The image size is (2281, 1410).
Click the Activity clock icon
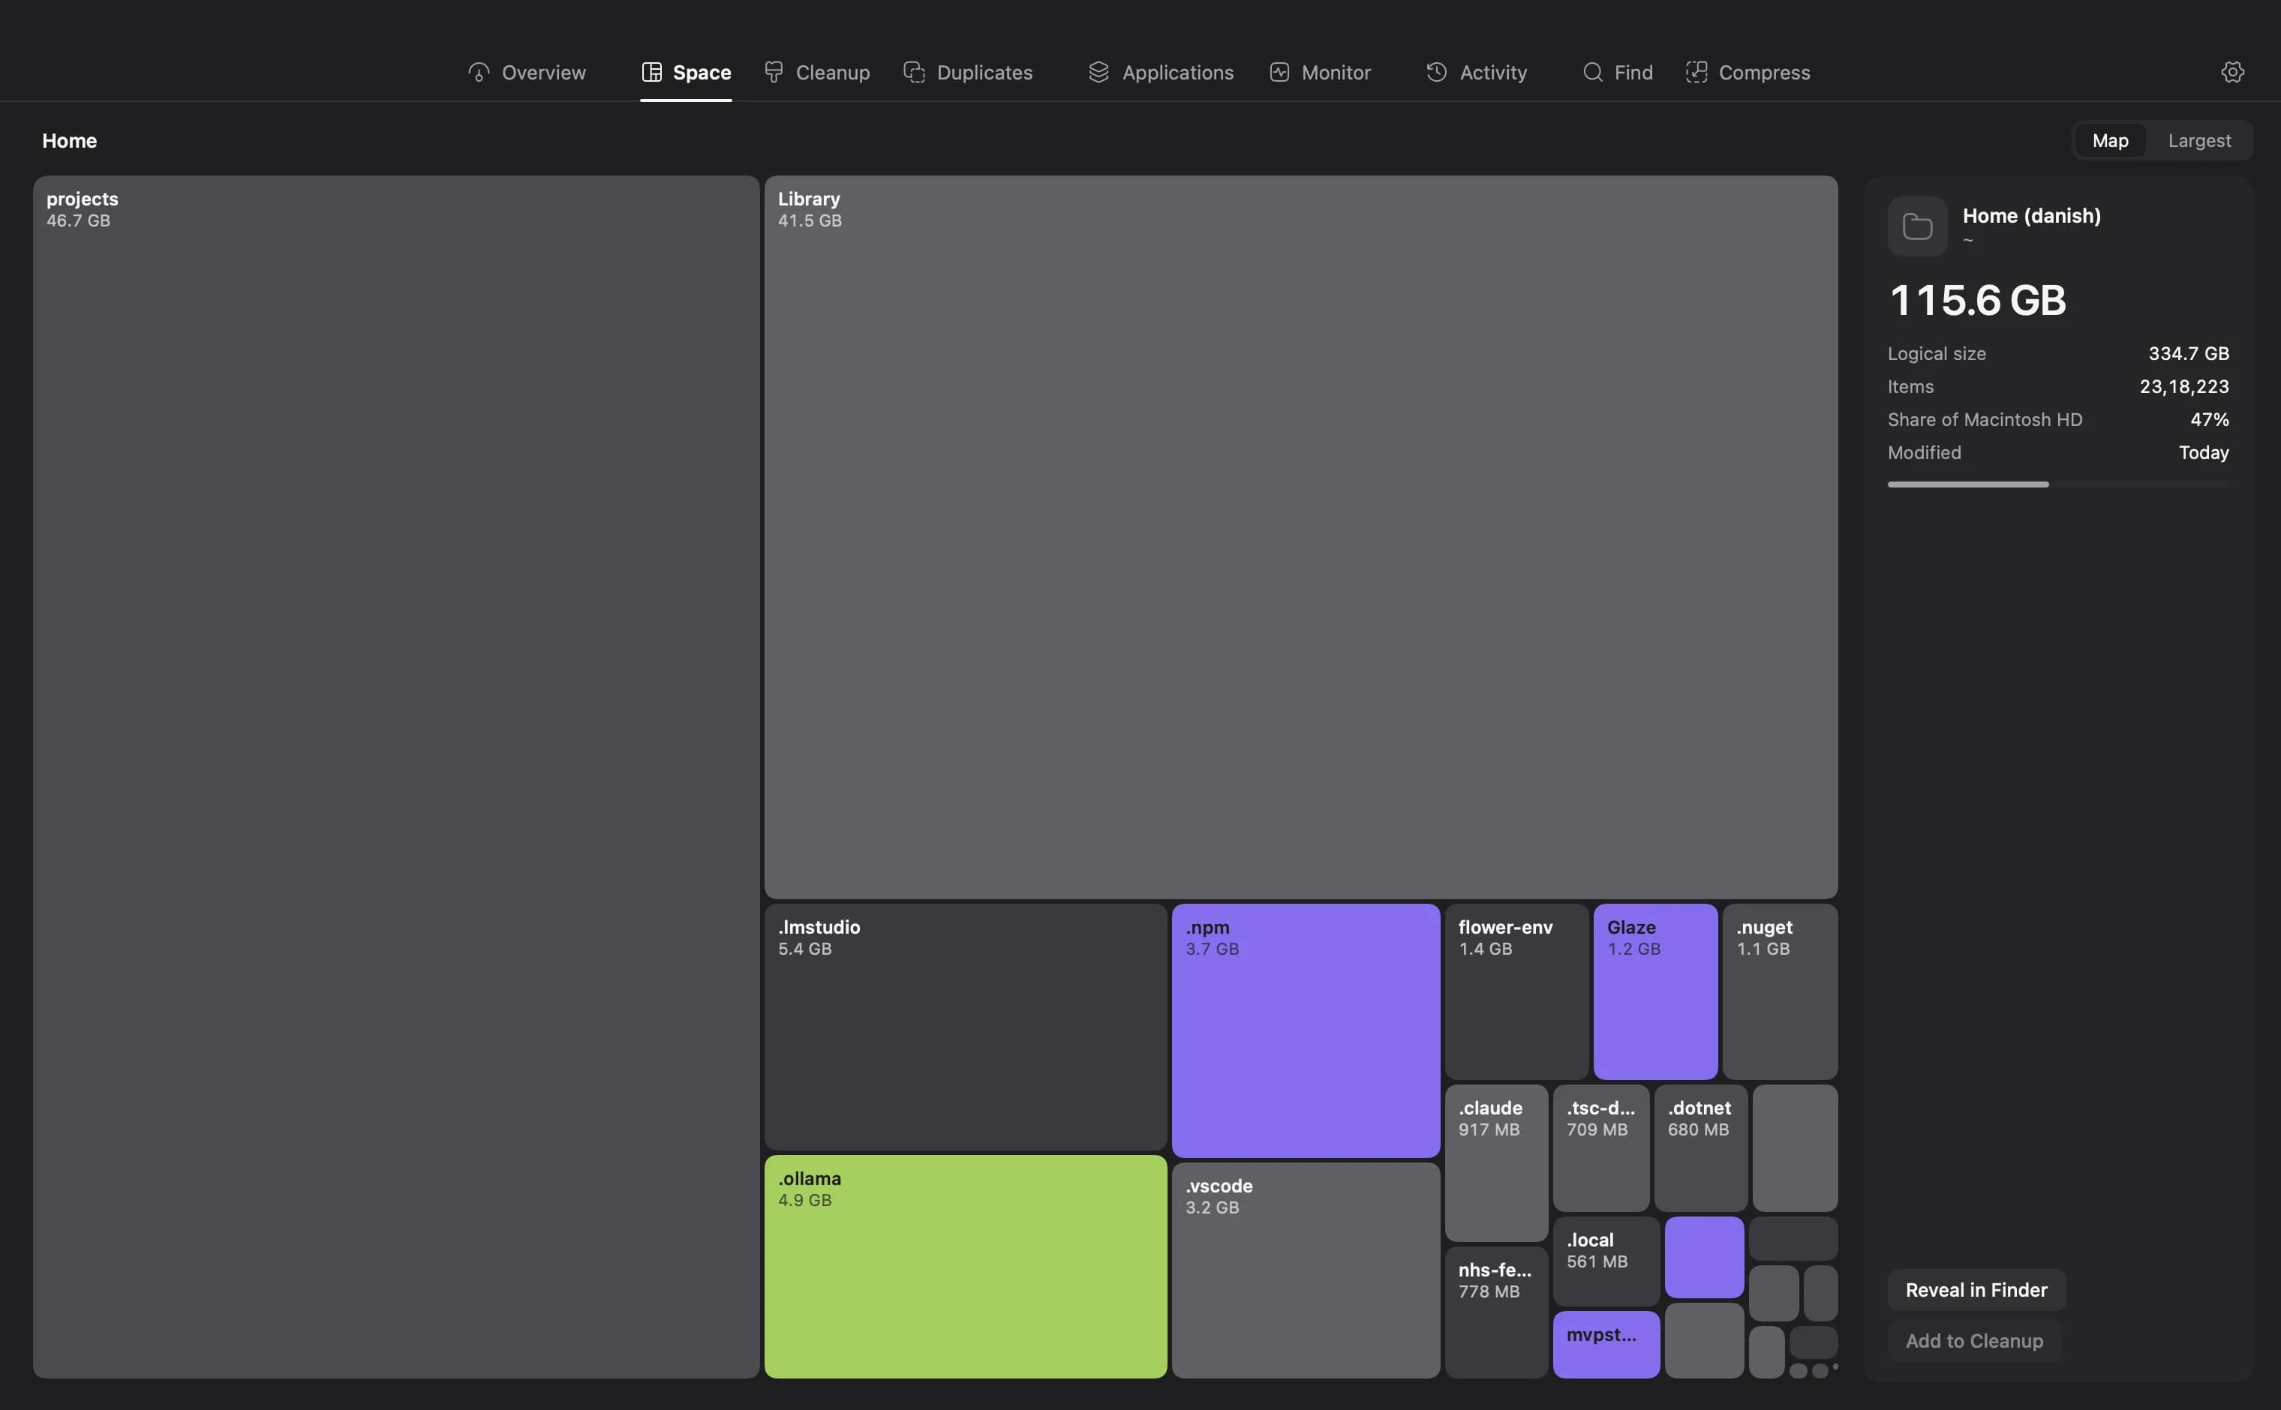1437,73
